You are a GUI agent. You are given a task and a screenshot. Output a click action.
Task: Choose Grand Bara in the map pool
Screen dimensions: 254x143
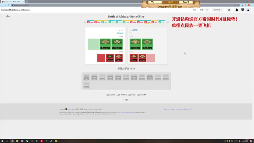[x=158, y=77]
